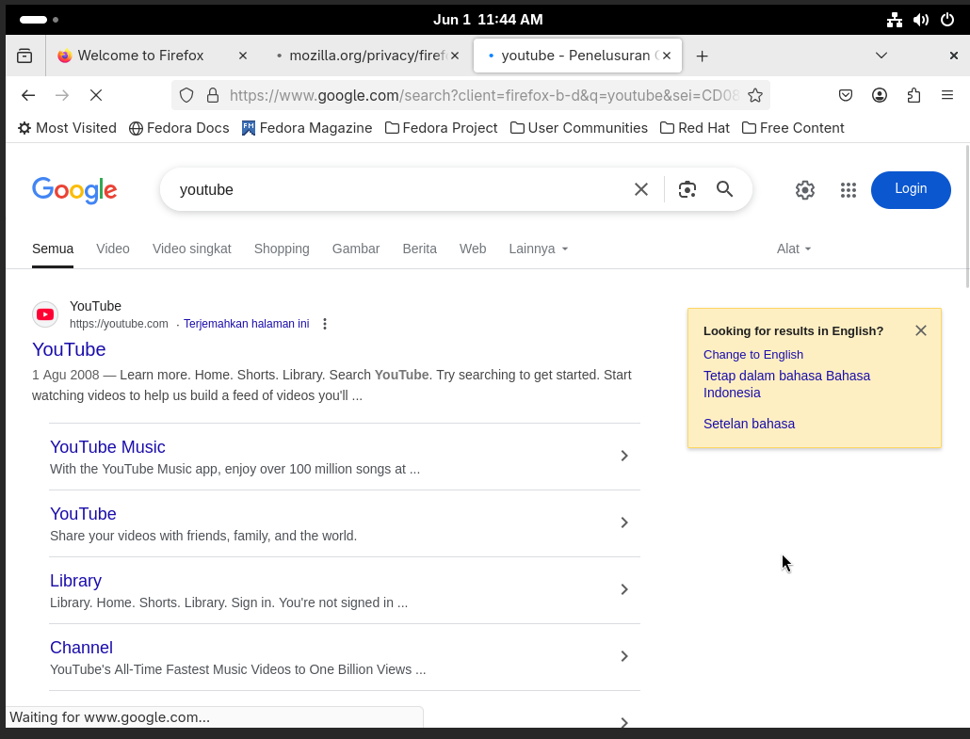Expand the Channel sitelink chevron
Image resolution: width=970 pixels, height=739 pixels.
(x=624, y=656)
